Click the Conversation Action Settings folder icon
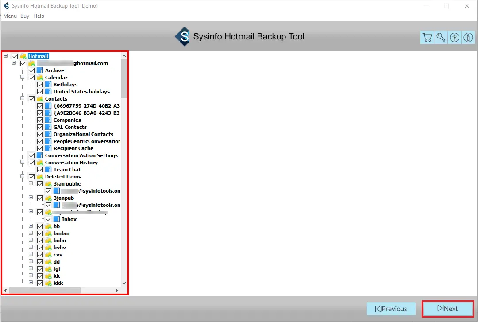478x322 pixels. (x=40, y=155)
